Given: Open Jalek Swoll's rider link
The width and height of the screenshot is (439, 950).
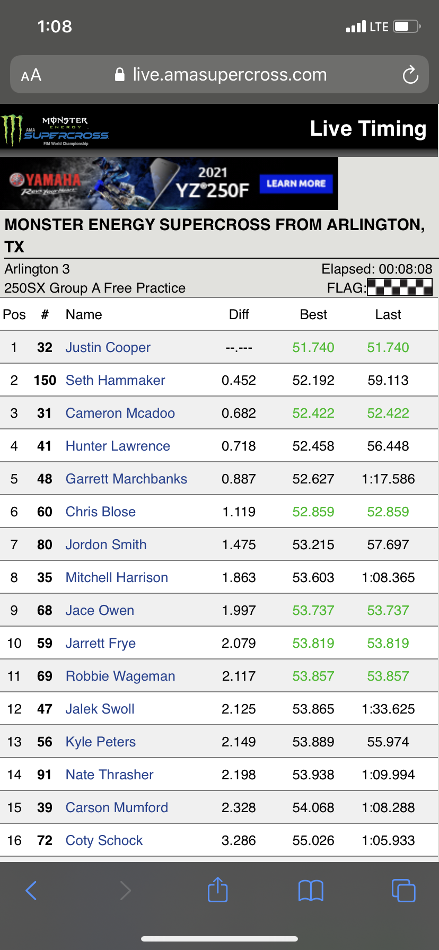Looking at the screenshot, I should [x=100, y=709].
